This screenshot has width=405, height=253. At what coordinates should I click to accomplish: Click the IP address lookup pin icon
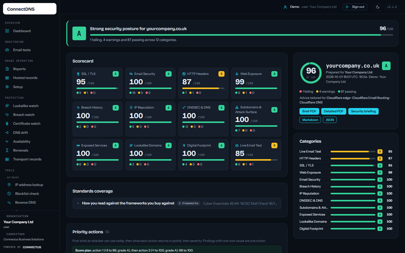[9, 185]
